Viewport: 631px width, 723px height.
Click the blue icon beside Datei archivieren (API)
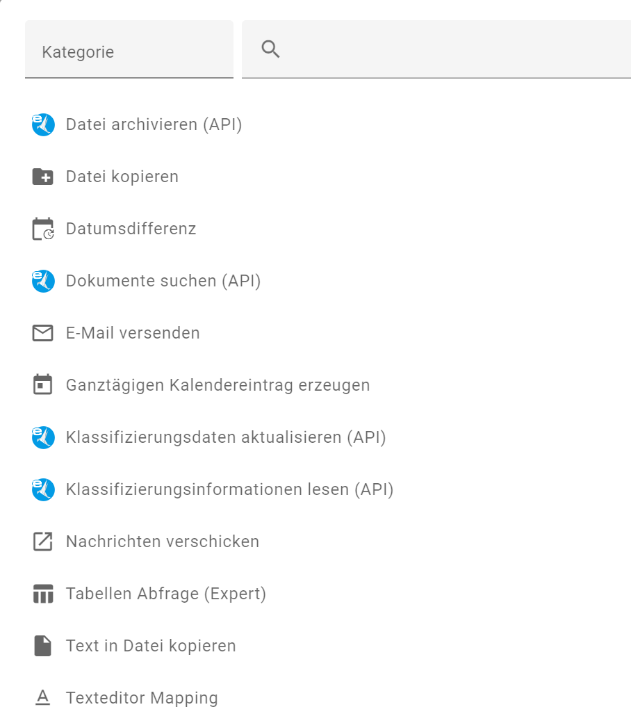(x=43, y=125)
